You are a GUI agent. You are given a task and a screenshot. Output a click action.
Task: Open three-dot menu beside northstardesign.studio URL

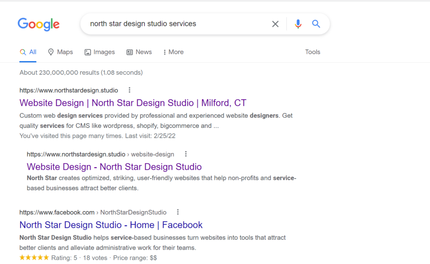(x=129, y=90)
